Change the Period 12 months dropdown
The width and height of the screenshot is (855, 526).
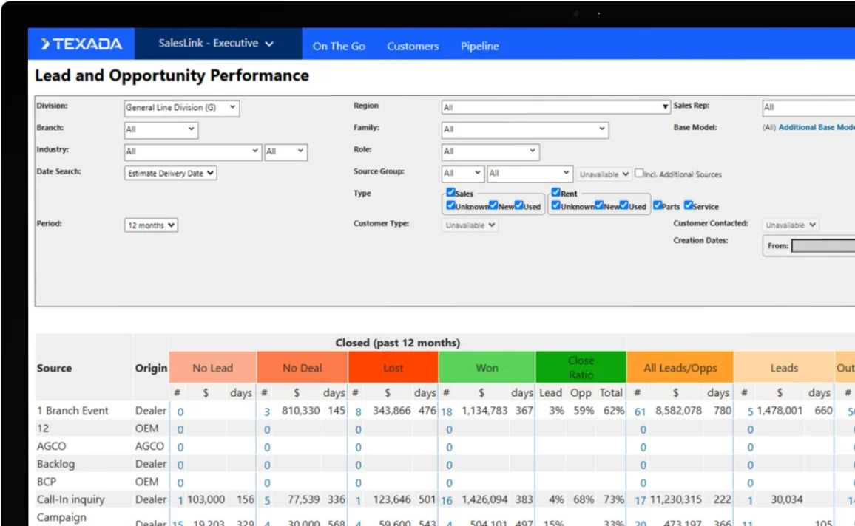click(151, 225)
